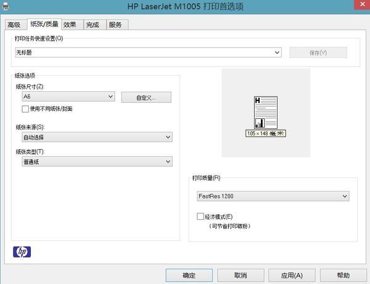Click the 105×148 毫米 size label
The width and height of the screenshot is (370, 284).
(266, 133)
